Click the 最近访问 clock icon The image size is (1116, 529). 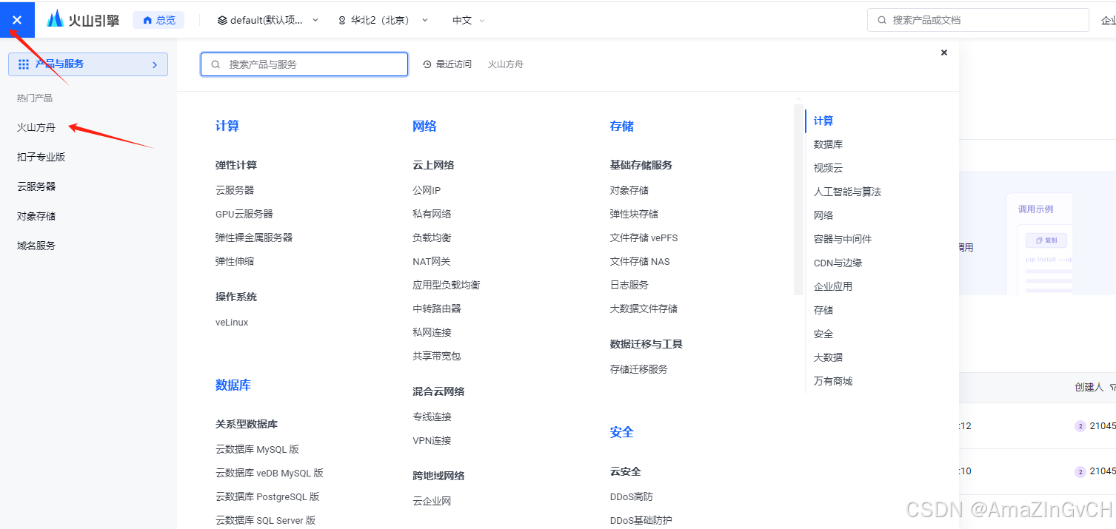pyautogui.click(x=427, y=64)
